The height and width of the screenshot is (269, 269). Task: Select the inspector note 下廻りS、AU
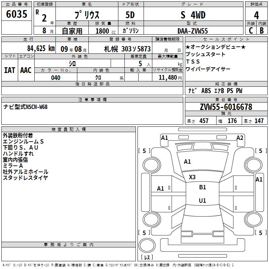(x=21, y=148)
